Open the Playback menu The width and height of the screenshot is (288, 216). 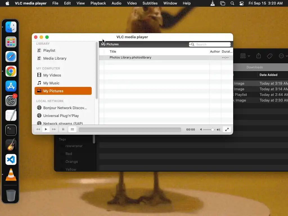coord(98,3)
